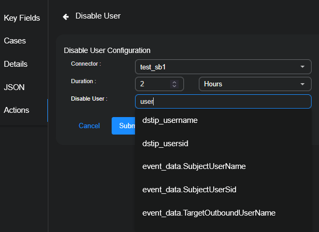Pick event_data.SubjectUserName from the list
The image size is (319, 232).
(x=194, y=166)
